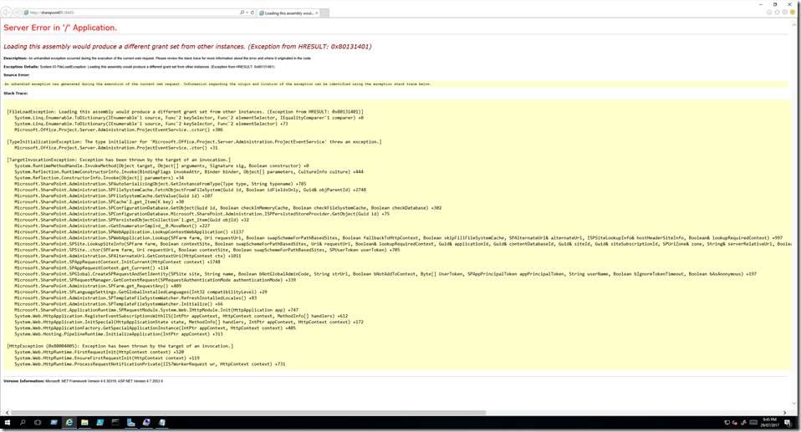Click the ProjectEventService..cctor() +306 line
The height and width of the screenshot is (432, 801).
pyautogui.click(x=119, y=130)
